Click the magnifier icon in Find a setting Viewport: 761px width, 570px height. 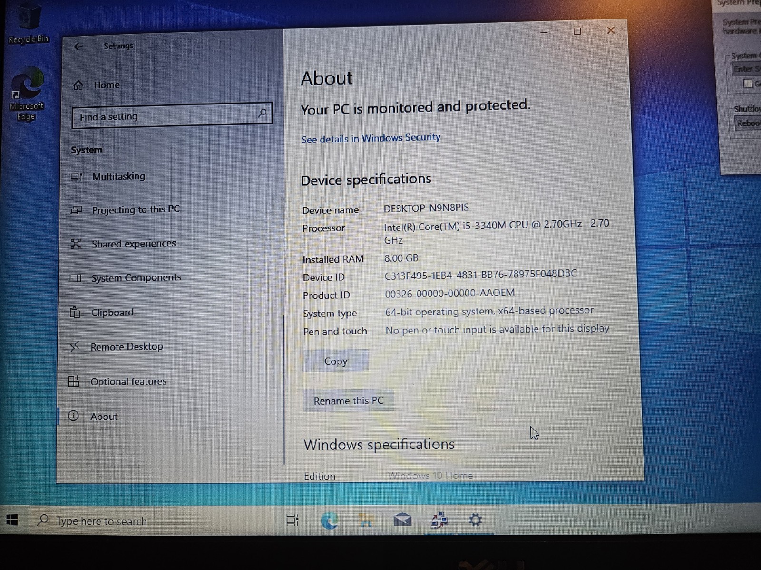coord(262,113)
